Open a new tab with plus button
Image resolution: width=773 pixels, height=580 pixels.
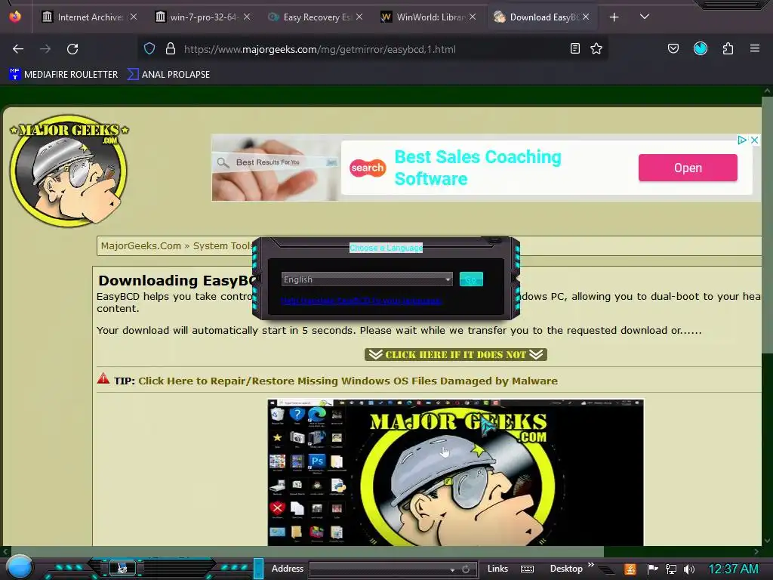click(614, 17)
